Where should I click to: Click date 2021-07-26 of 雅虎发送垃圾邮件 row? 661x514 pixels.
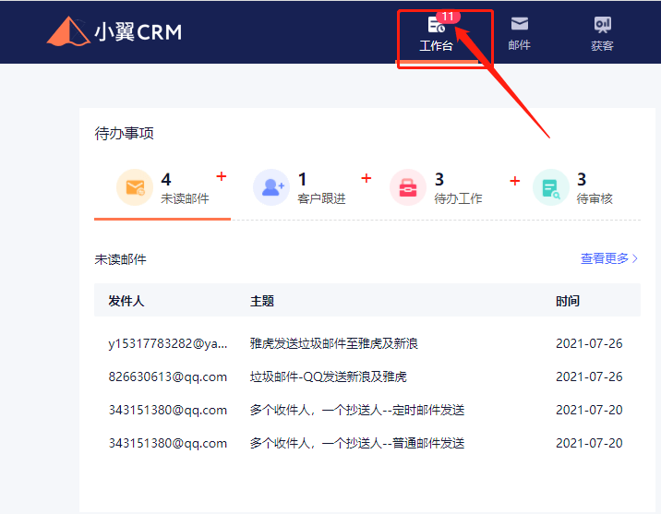coord(589,343)
